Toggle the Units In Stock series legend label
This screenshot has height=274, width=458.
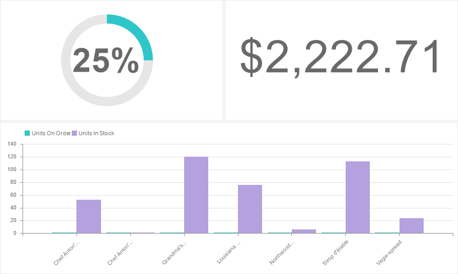pyautogui.click(x=96, y=133)
